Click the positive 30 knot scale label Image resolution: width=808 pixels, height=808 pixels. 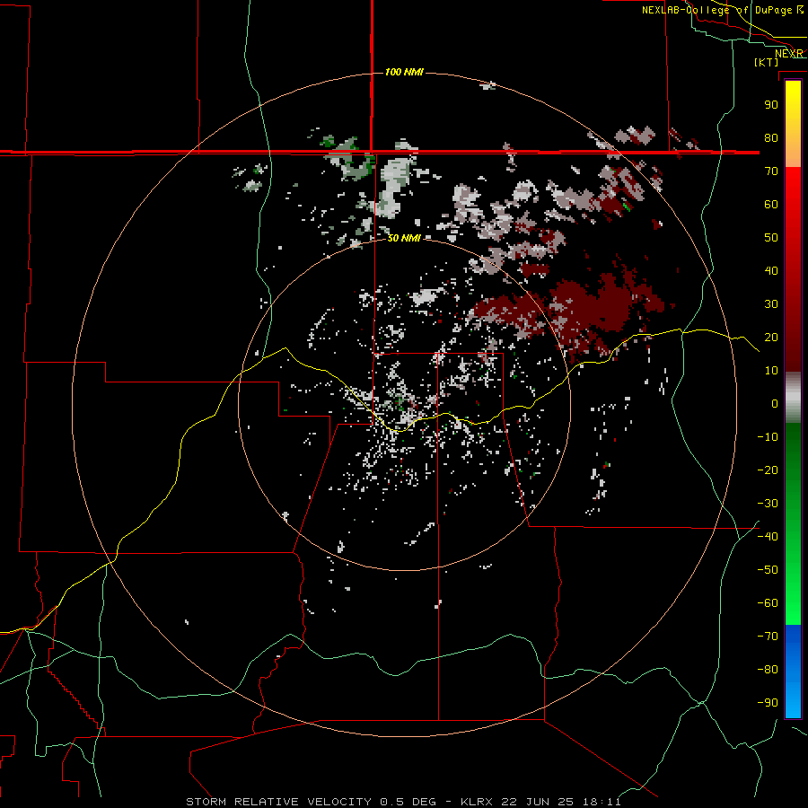tap(771, 304)
